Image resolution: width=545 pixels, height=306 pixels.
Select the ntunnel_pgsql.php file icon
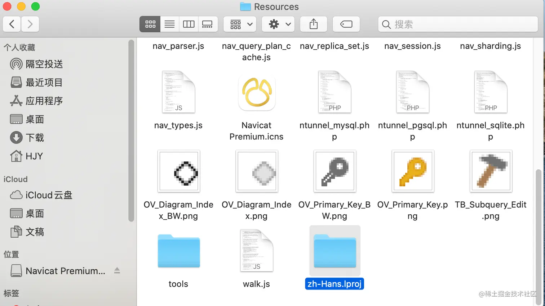(x=413, y=92)
